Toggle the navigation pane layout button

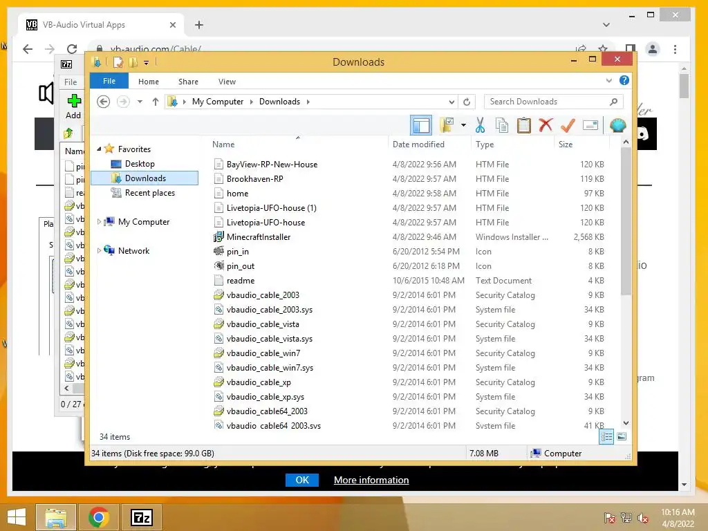421,125
